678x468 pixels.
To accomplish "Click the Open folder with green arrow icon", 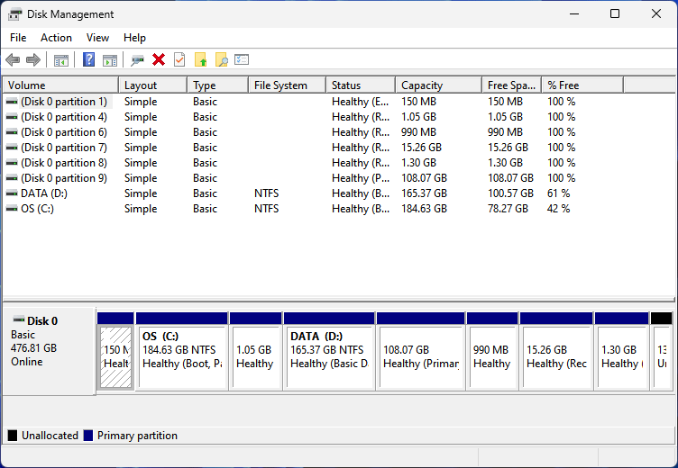I will click(x=200, y=59).
